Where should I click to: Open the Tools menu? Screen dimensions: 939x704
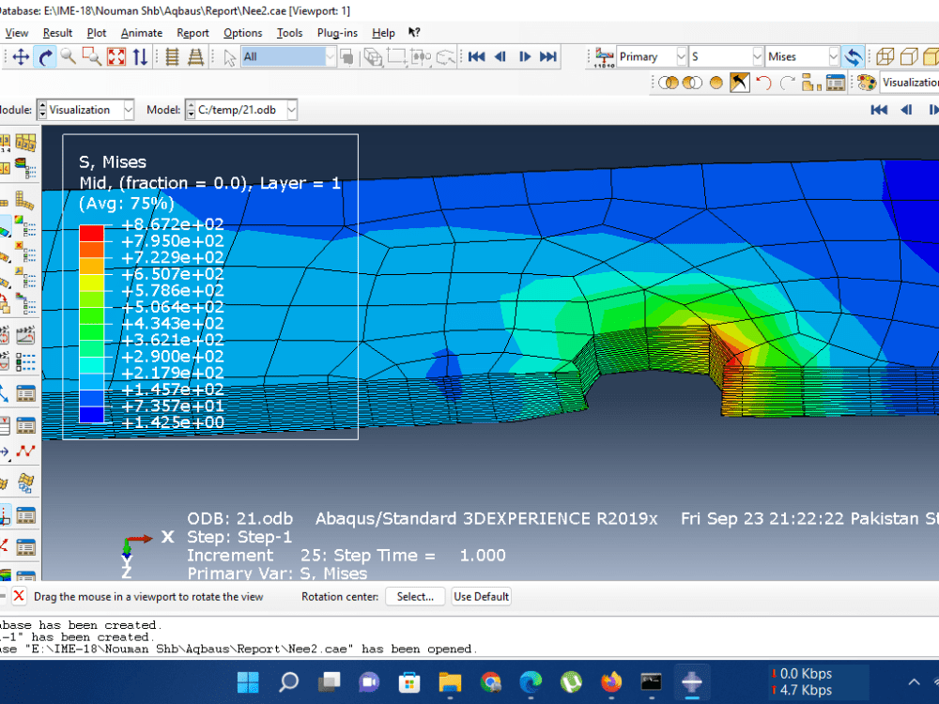289,33
